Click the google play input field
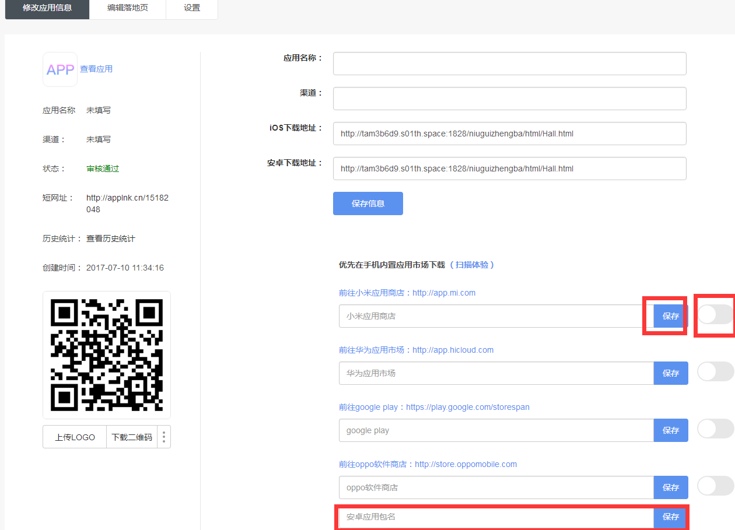This screenshot has height=530, width=735. (x=496, y=430)
